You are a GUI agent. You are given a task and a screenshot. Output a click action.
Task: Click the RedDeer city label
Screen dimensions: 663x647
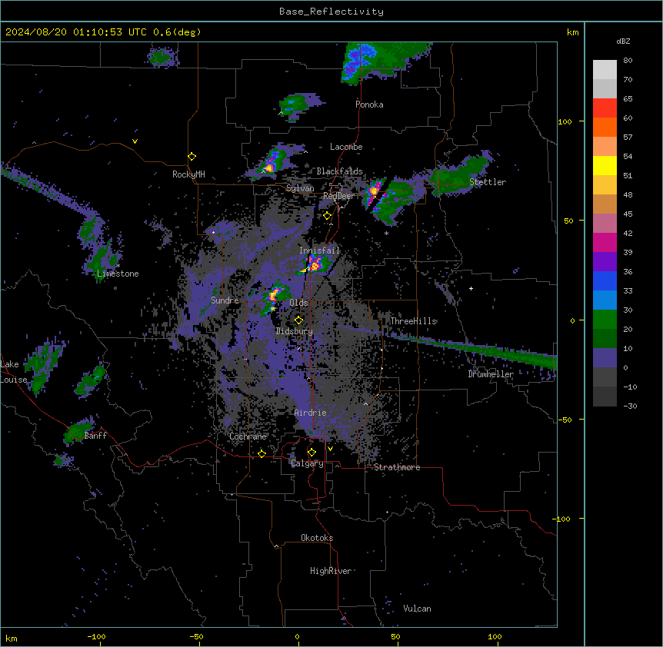pos(338,196)
